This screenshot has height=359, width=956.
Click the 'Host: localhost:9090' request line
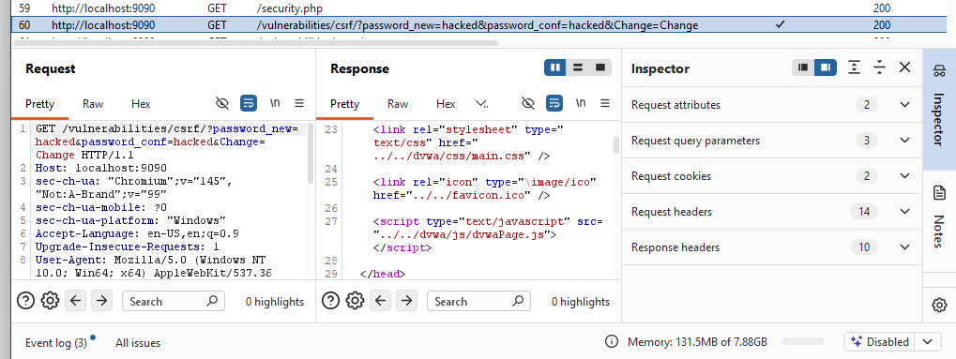coord(101,168)
